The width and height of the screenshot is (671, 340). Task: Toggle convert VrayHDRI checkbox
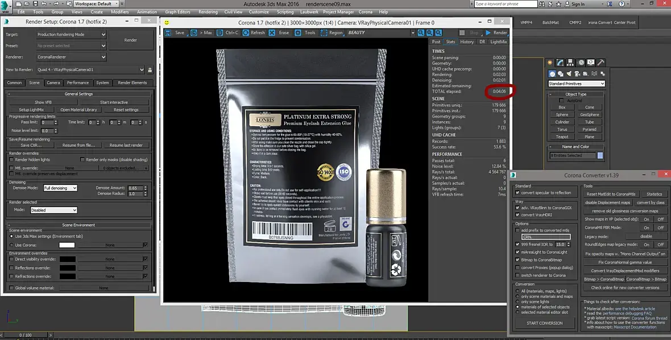(x=517, y=215)
